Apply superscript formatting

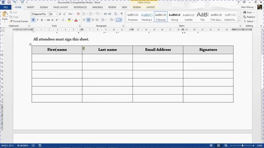tap(57, 20)
